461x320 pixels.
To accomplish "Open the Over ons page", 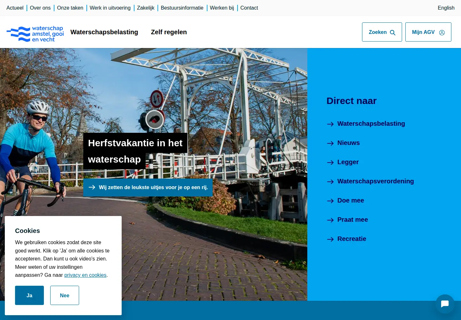I will pyautogui.click(x=40, y=8).
